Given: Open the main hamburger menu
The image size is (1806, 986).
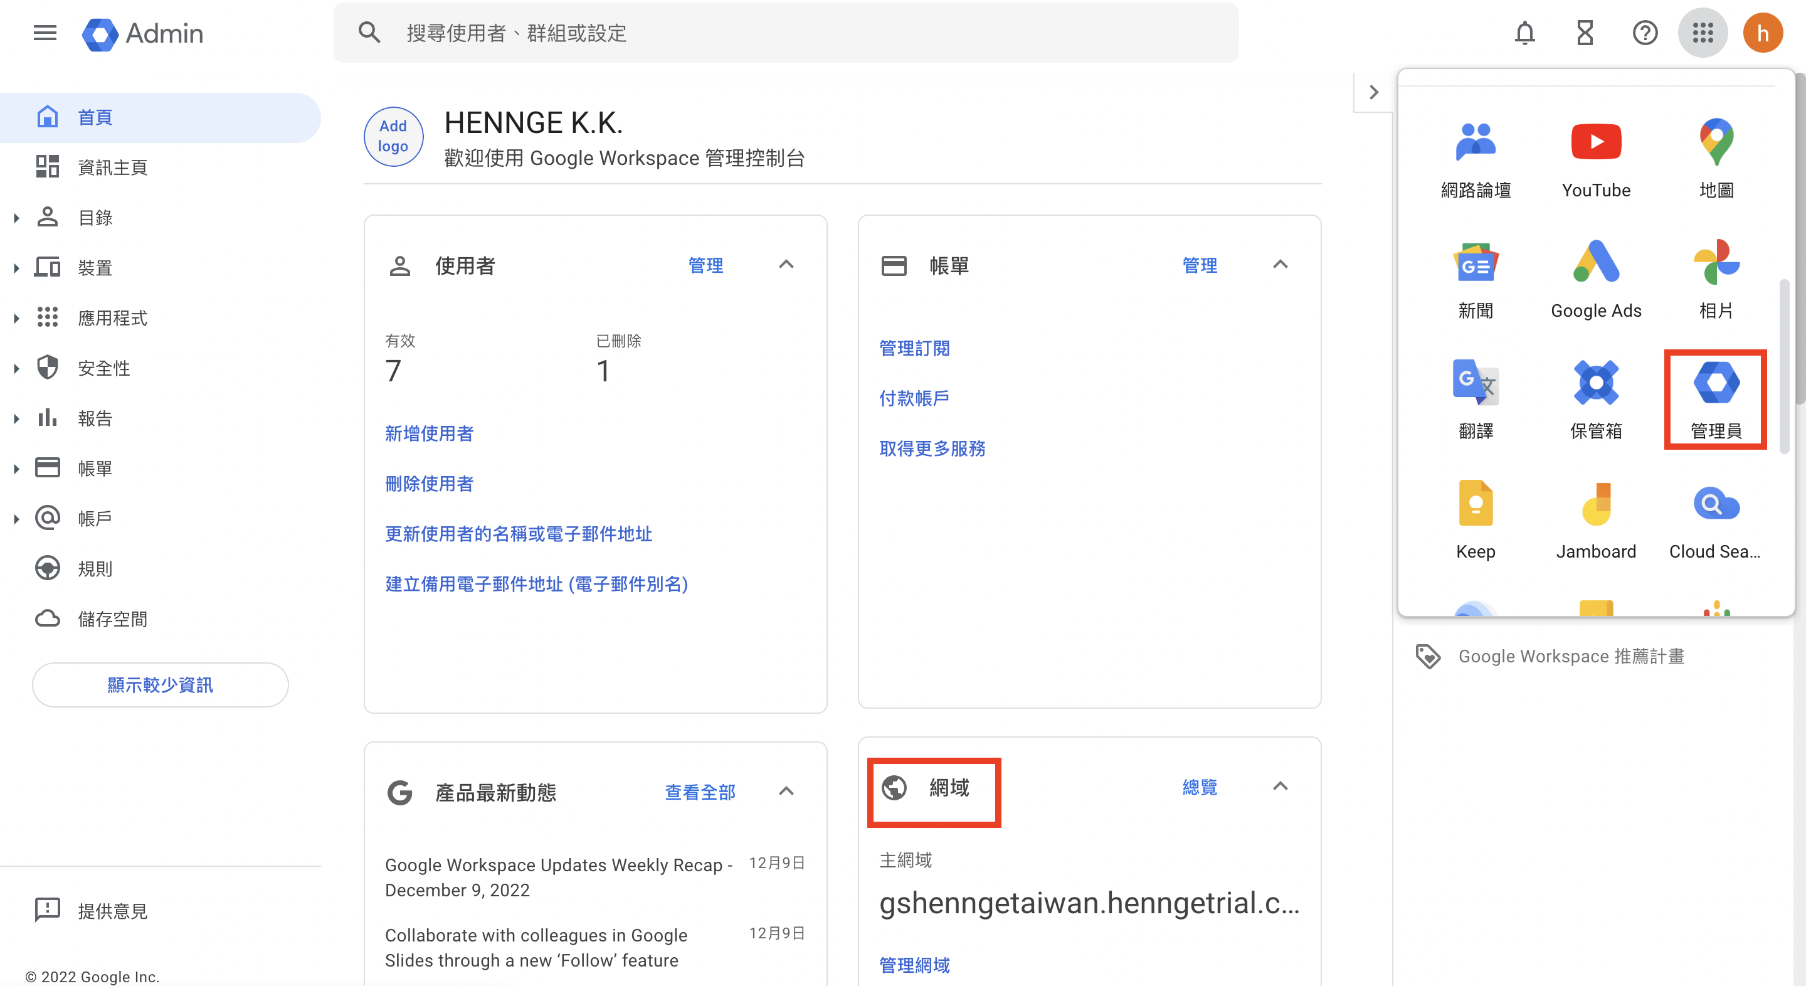Looking at the screenshot, I should (x=45, y=33).
